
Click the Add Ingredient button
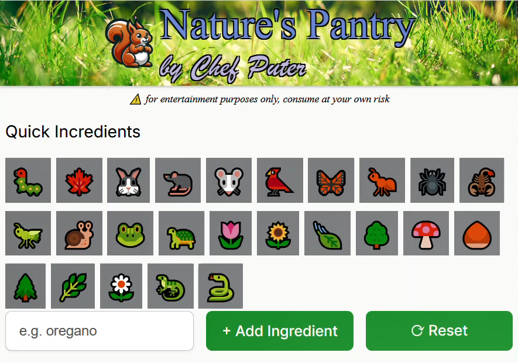tap(280, 331)
